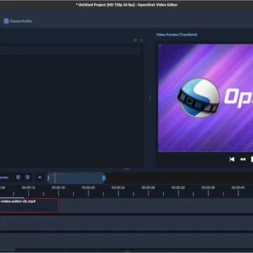Click the 00:00:20 mark on the timeline ruler
The image size is (253, 253).
click(x=89, y=188)
